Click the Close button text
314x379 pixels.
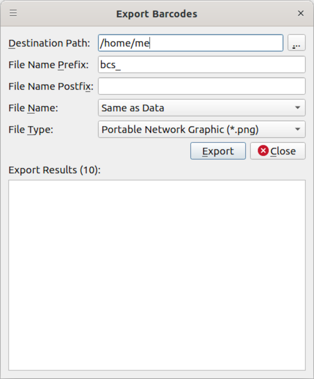283,151
